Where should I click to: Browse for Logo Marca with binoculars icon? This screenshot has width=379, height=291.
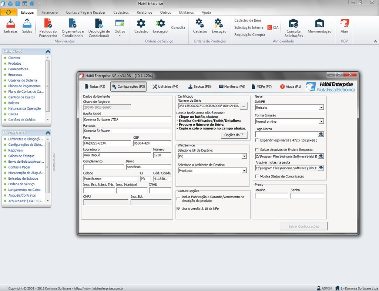click(321, 134)
